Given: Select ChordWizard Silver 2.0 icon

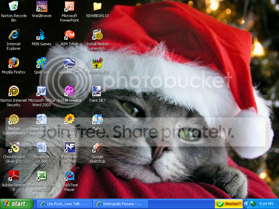Looking at the screenshot, I should [14, 147].
